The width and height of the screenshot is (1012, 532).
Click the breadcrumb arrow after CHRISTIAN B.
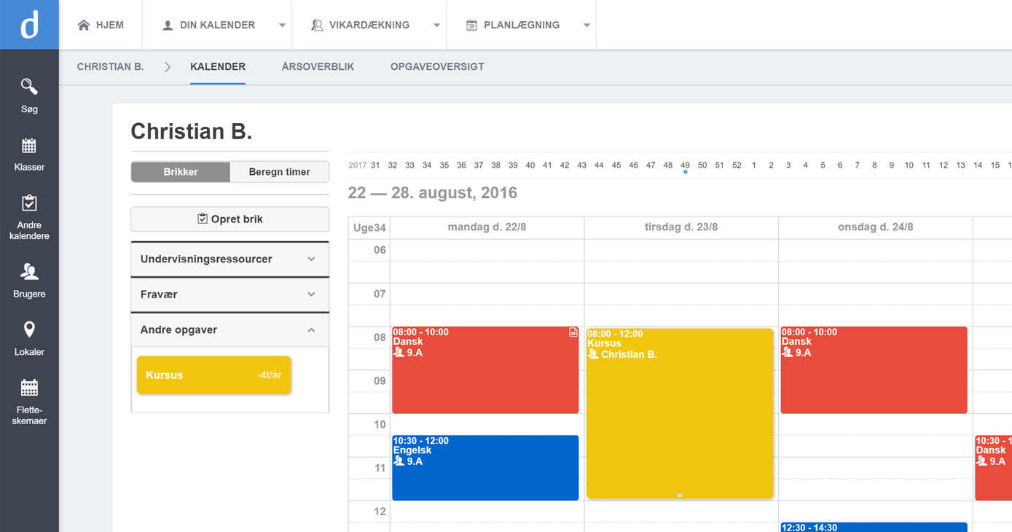coord(168,67)
